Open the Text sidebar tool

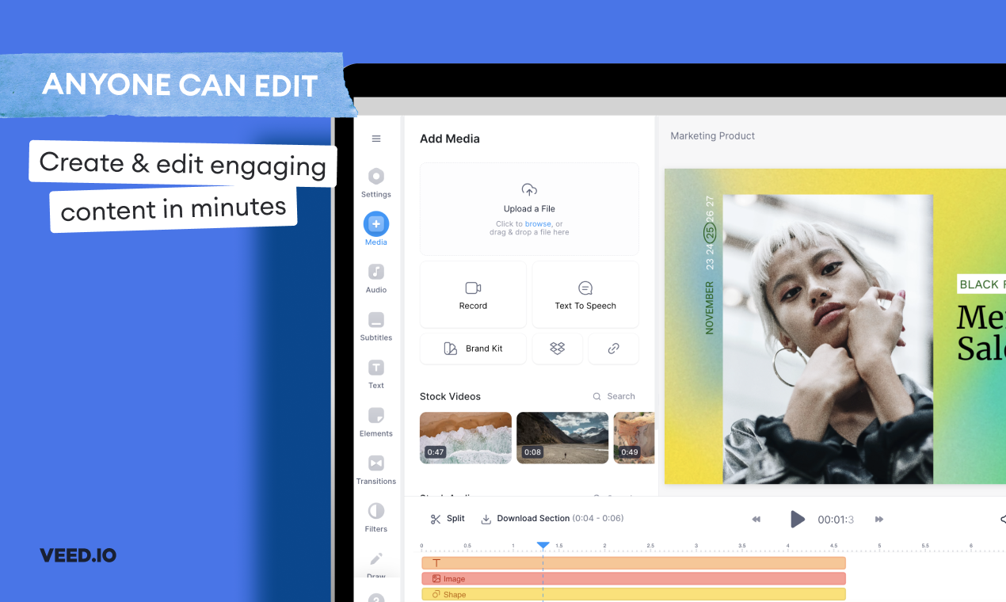click(x=376, y=375)
